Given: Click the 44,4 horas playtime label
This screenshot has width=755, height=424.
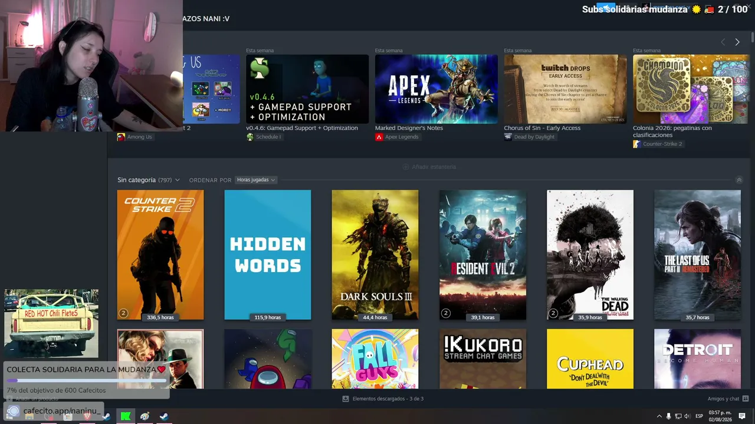Looking at the screenshot, I should click(x=375, y=317).
